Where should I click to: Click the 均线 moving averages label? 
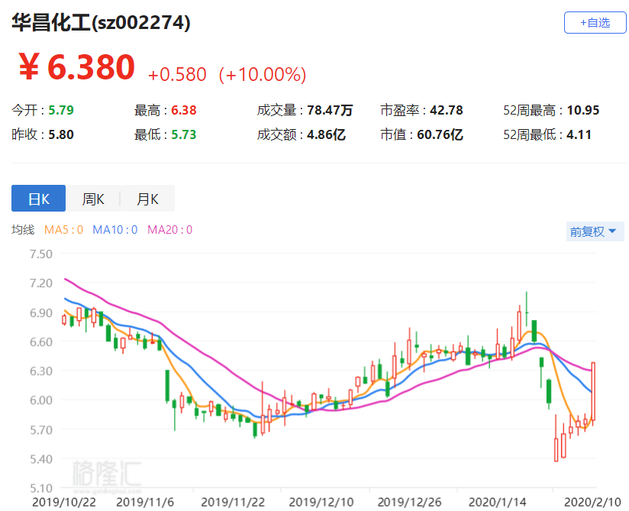coord(23,230)
